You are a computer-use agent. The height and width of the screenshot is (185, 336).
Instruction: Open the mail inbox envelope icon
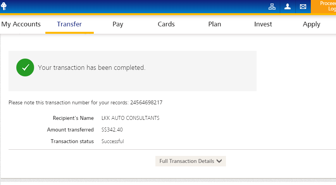coord(303,7)
